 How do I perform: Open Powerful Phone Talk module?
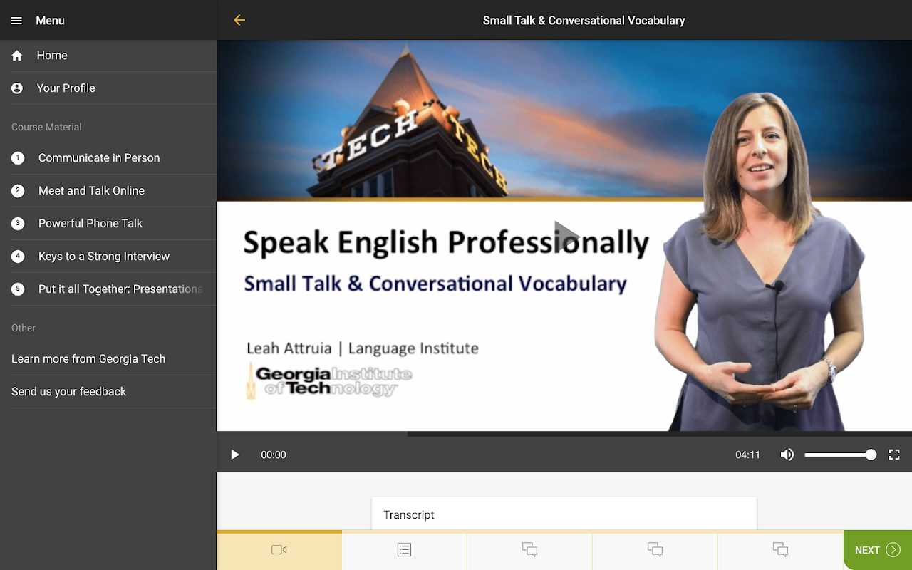[x=108, y=224]
